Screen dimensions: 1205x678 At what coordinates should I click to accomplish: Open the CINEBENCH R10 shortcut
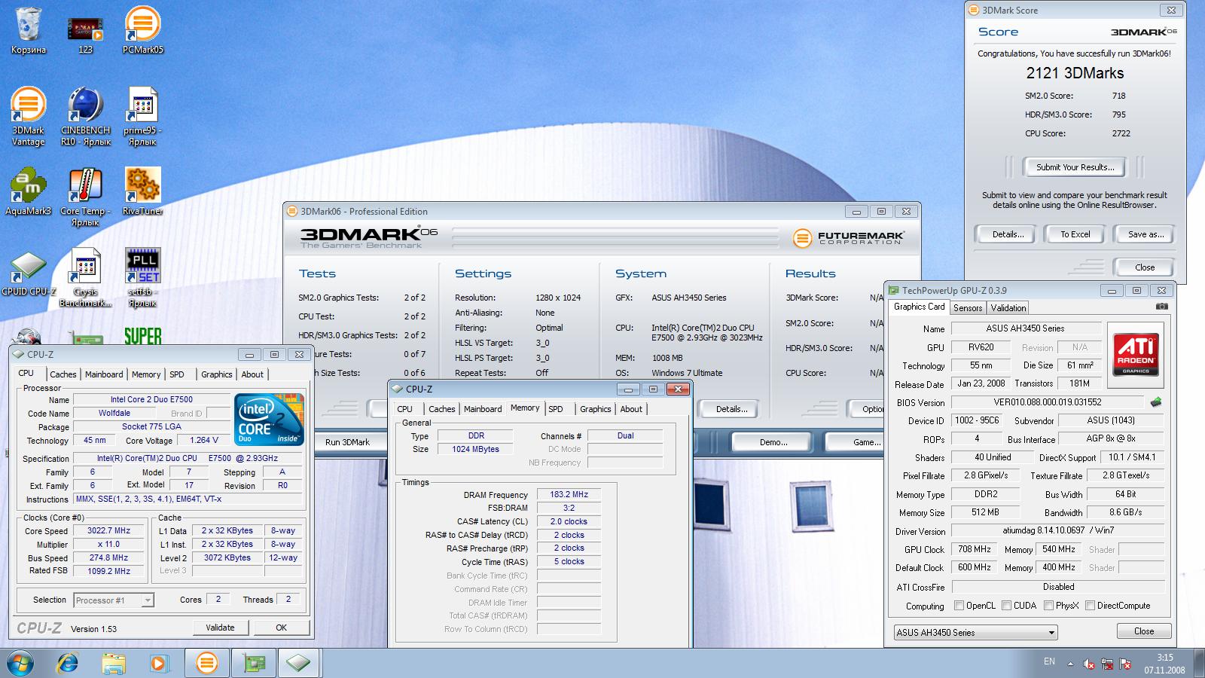(85, 117)
